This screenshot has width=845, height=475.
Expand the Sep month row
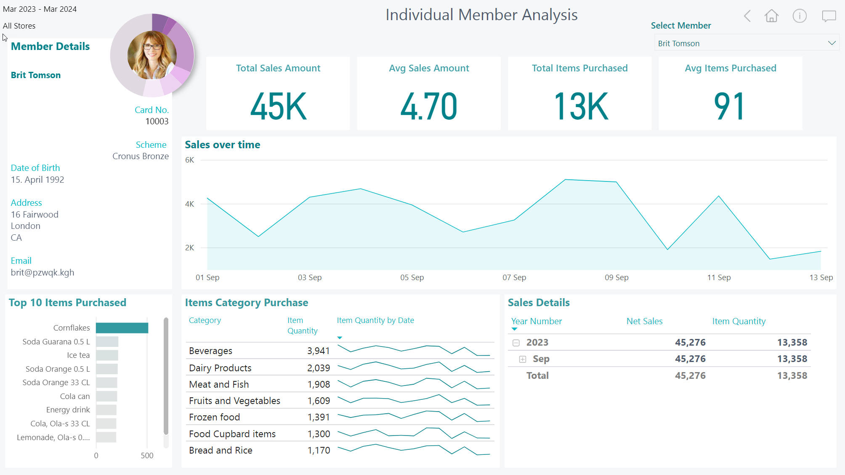coord(523,359)
